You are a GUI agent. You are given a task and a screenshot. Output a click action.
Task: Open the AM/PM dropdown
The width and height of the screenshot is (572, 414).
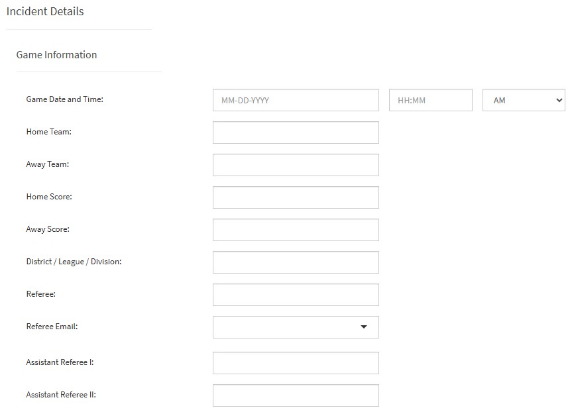[524, 100]
